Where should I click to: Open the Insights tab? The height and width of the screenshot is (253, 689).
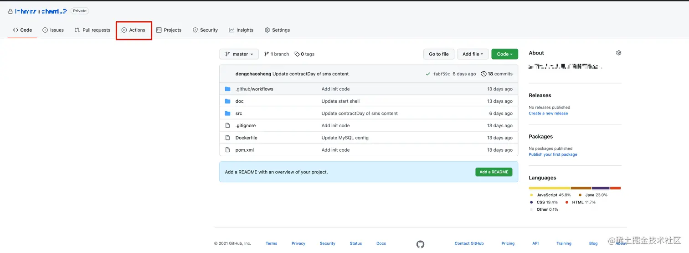pyautogui.click(x=241, y=30)
